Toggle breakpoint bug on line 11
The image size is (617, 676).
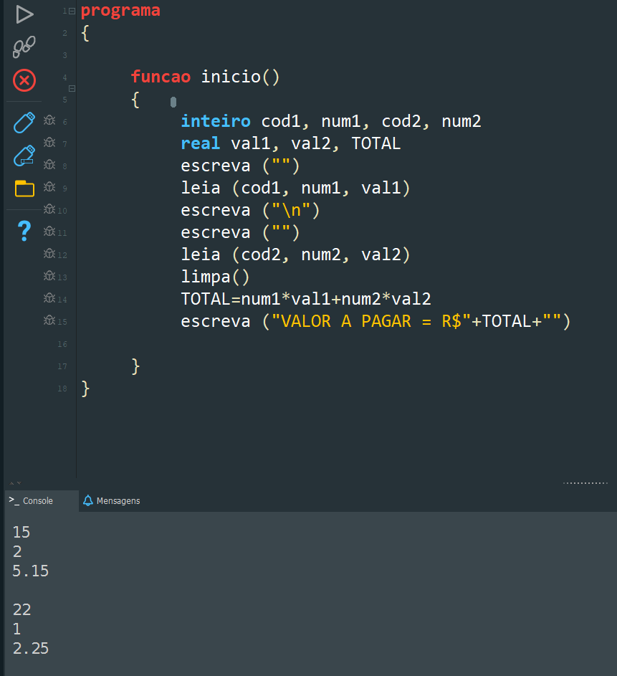tap(49, 231)
